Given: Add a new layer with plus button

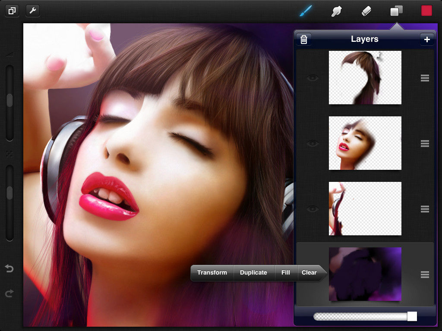Looking at the screenshot, I should click(x=427, y=39).
